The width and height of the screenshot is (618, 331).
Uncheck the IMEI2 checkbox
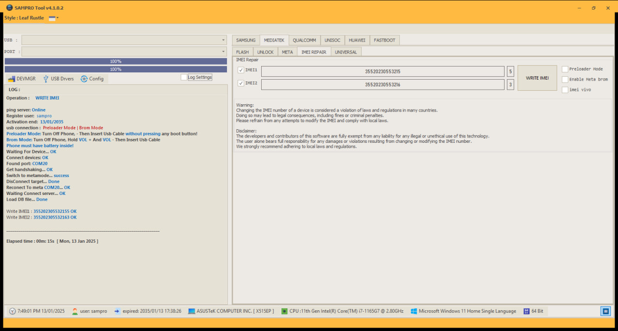pos(241,83)
